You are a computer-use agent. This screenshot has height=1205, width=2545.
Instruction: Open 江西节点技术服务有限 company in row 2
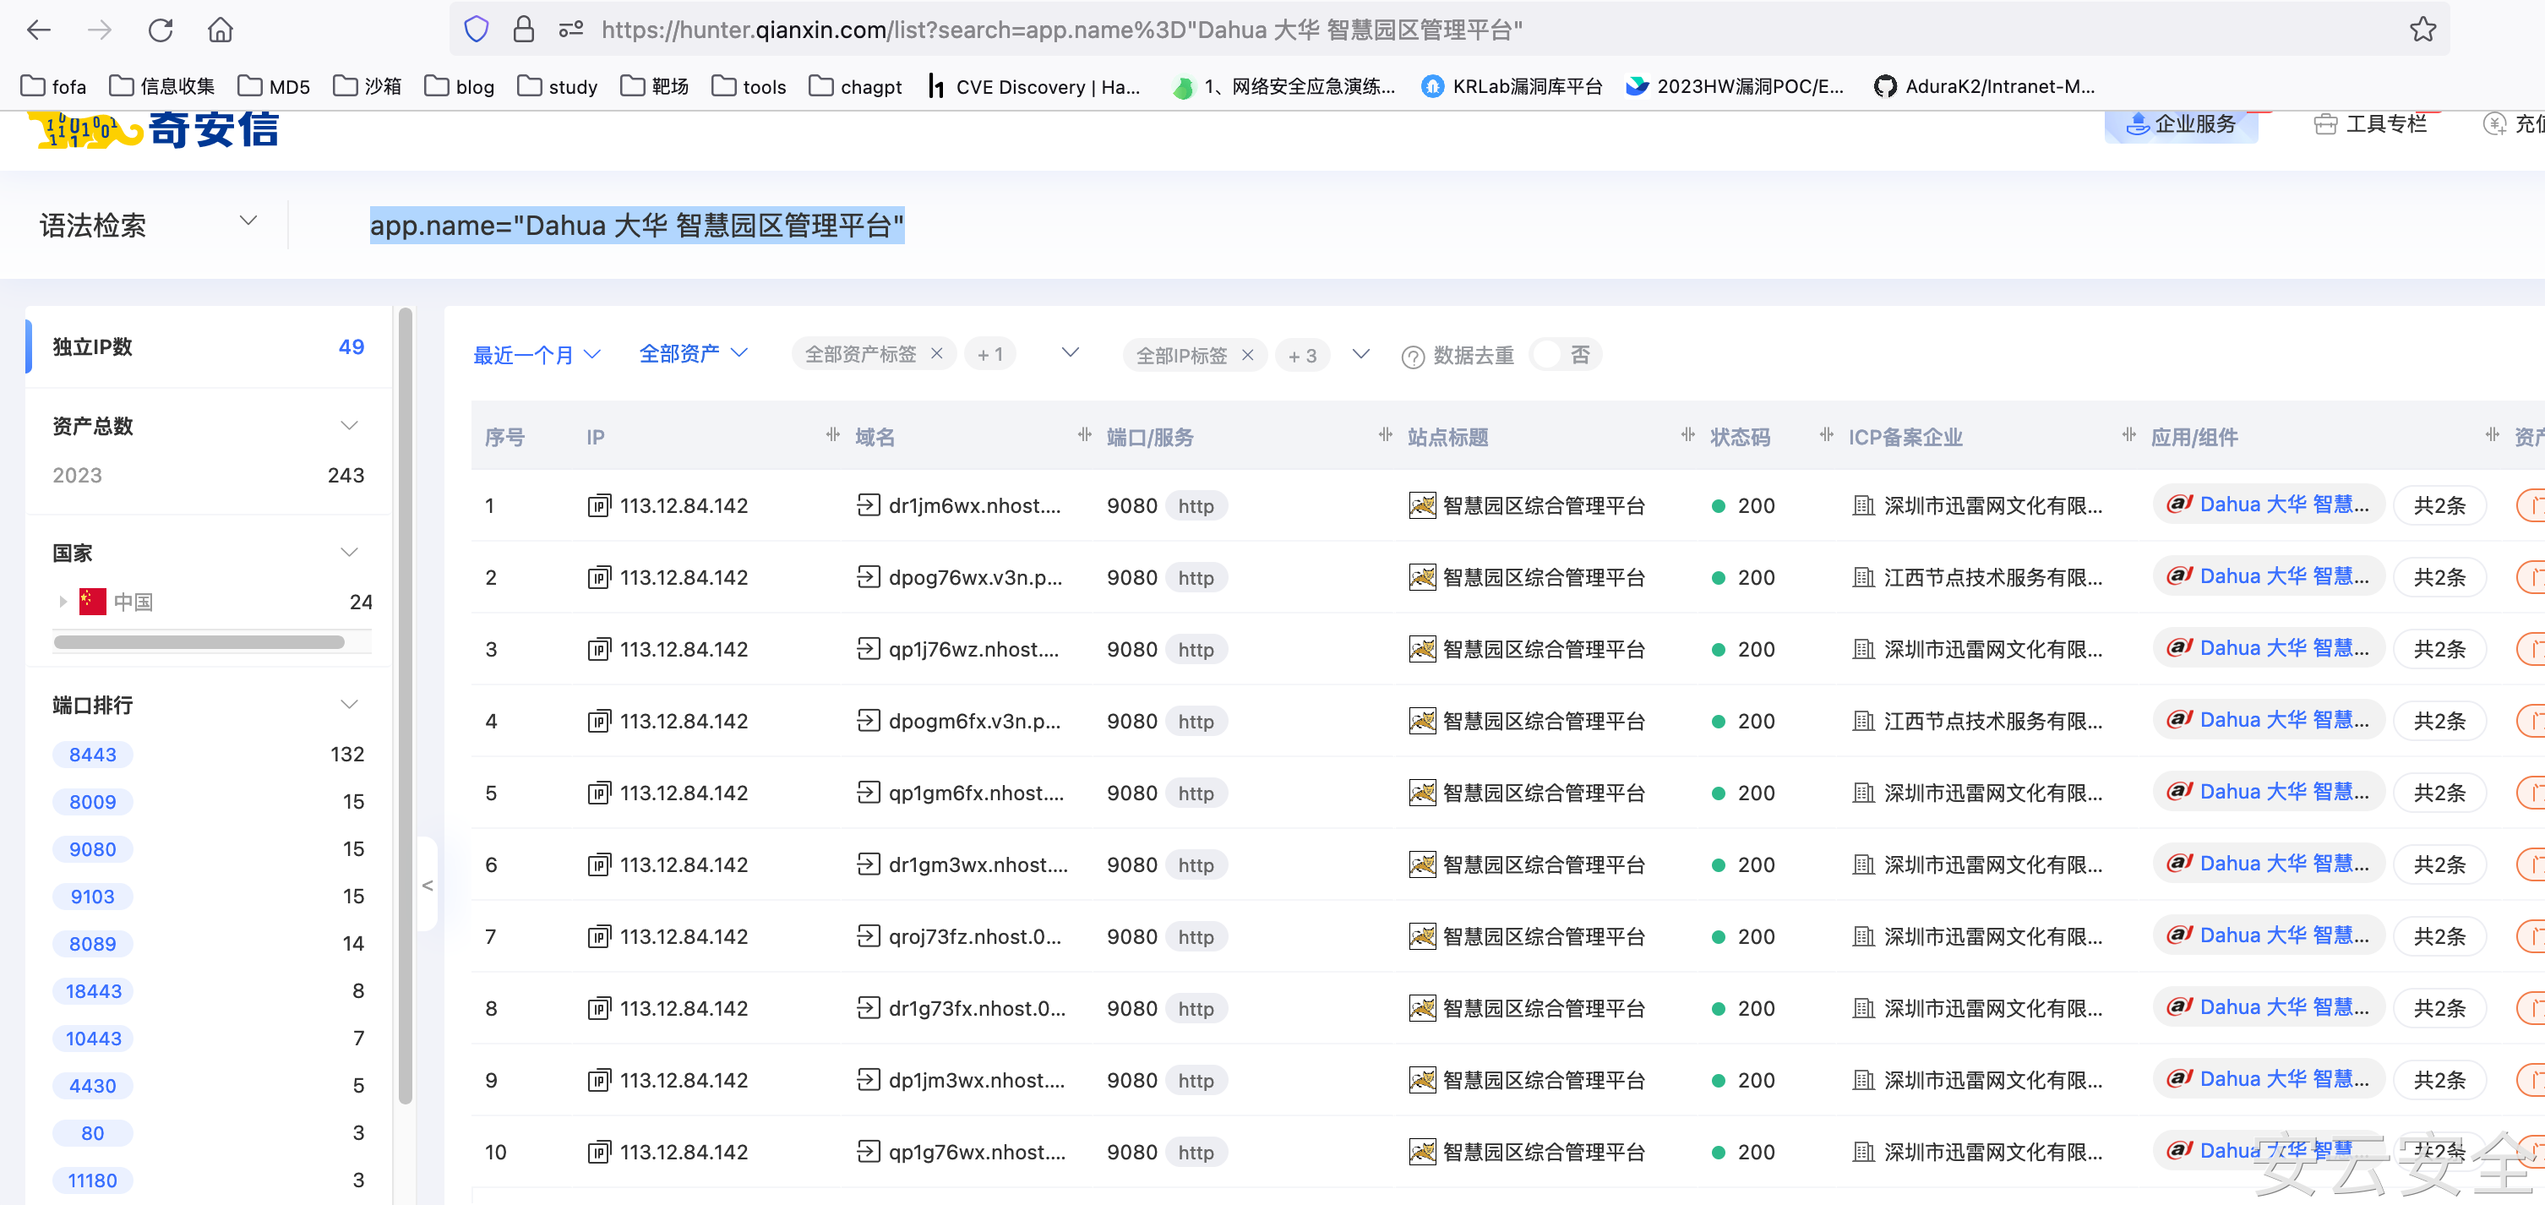click(x=1992, y=578)
